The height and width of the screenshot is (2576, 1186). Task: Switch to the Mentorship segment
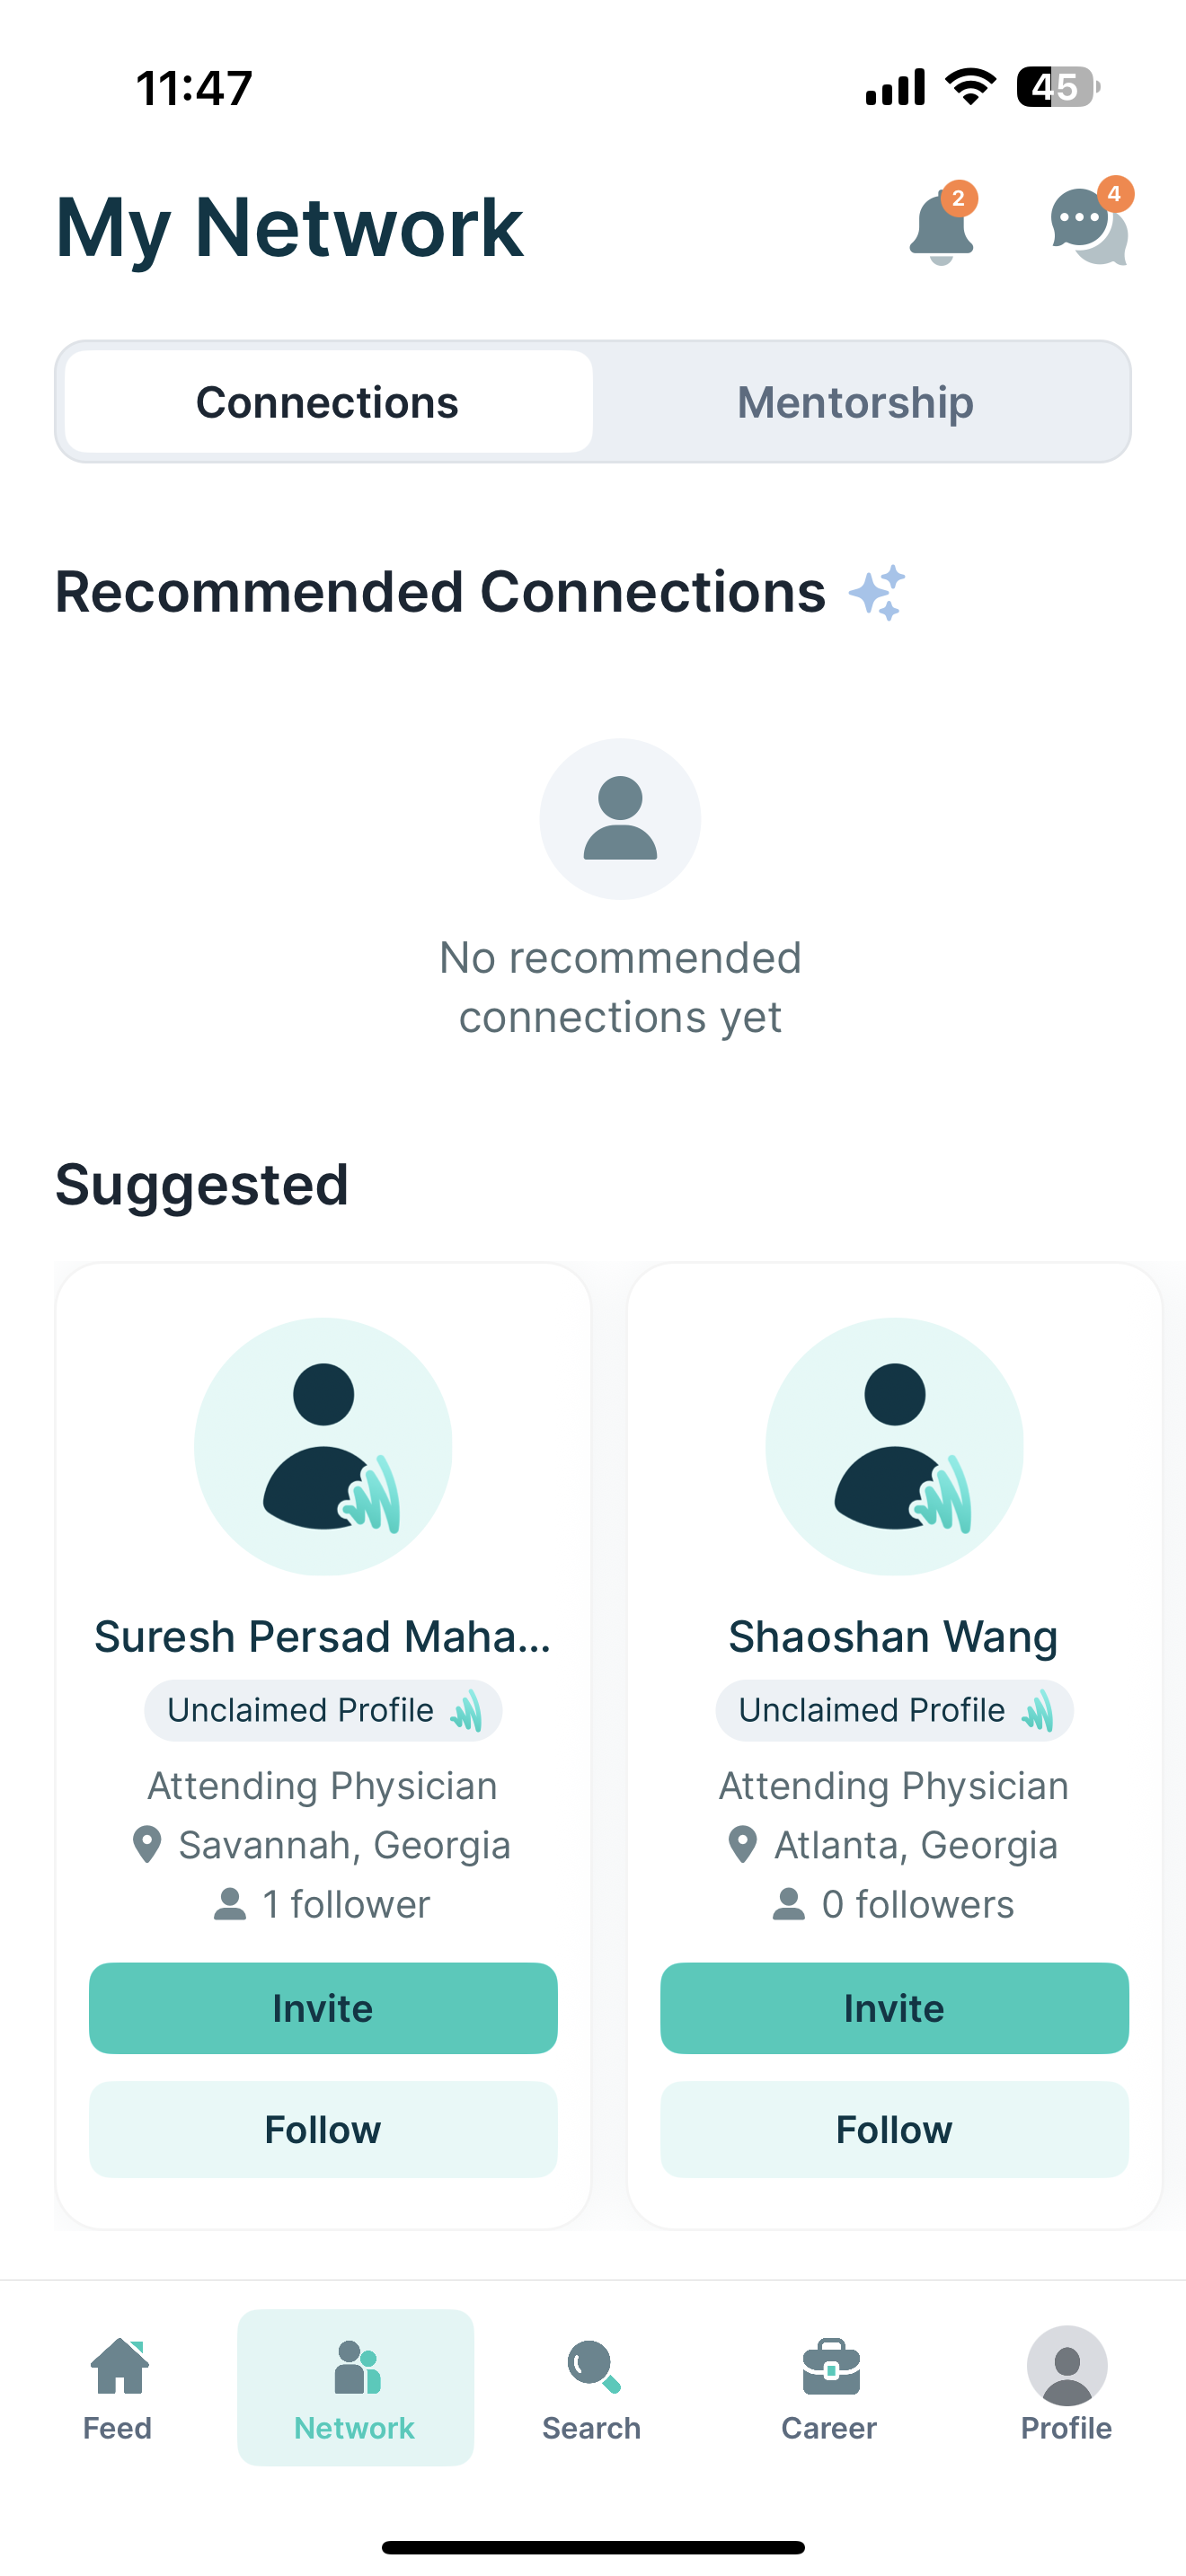(x=856, y=402)
